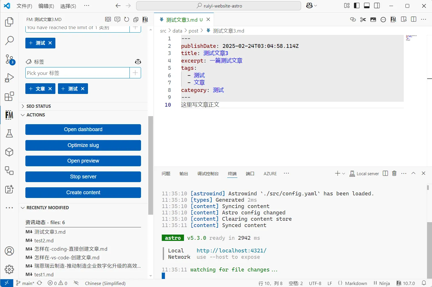Open test2.md from recently modified list
Viewport: 432px width, 287px height.
point(44,240)
